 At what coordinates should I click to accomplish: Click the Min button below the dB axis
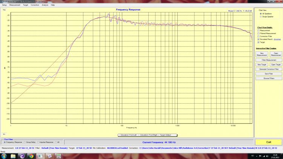pyautogui.click(x=4, y=134)
